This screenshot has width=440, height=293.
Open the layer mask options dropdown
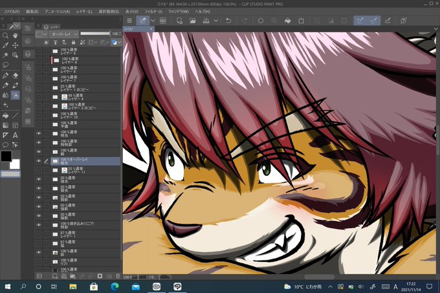tap(96, 42)
